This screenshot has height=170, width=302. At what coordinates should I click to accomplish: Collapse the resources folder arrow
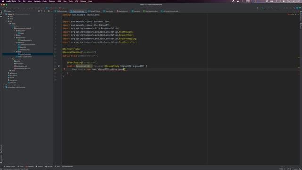coord(10,59)
